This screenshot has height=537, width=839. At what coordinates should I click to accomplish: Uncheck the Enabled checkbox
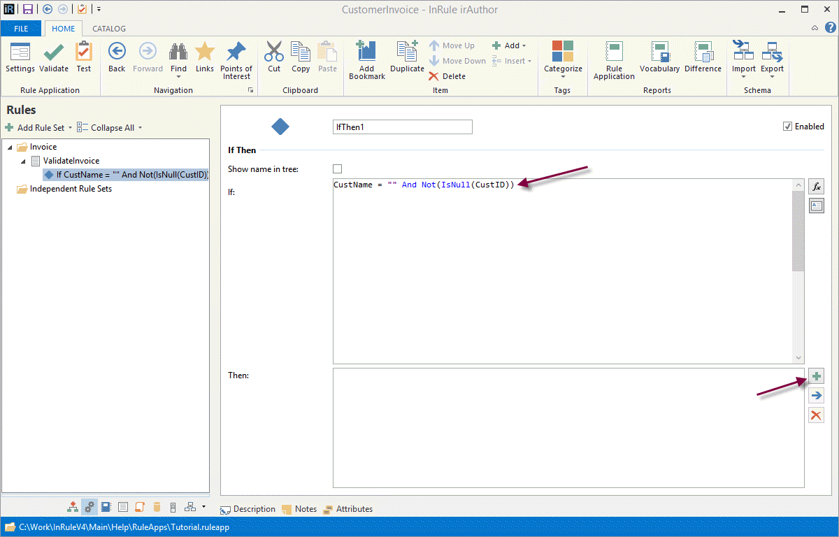click(x=788, y=127)
